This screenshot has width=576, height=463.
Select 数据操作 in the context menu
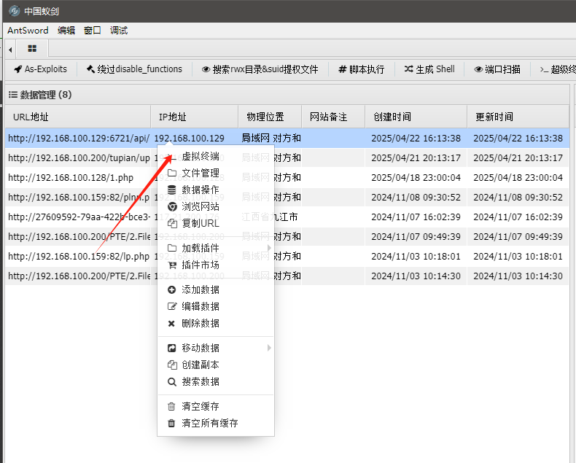coord(216,190)
